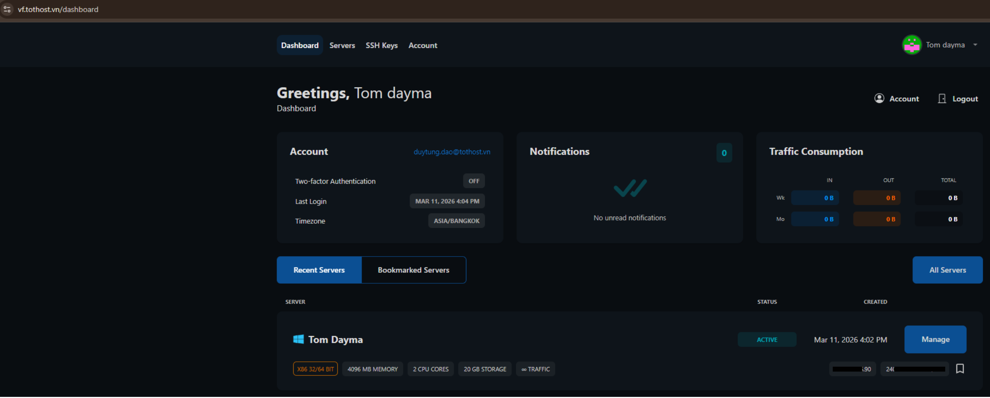Click the duytung.dao@tothost.vn email link
Image resolution: width=990 pixels, height=398 pixels.
click(x=452, y=152)
